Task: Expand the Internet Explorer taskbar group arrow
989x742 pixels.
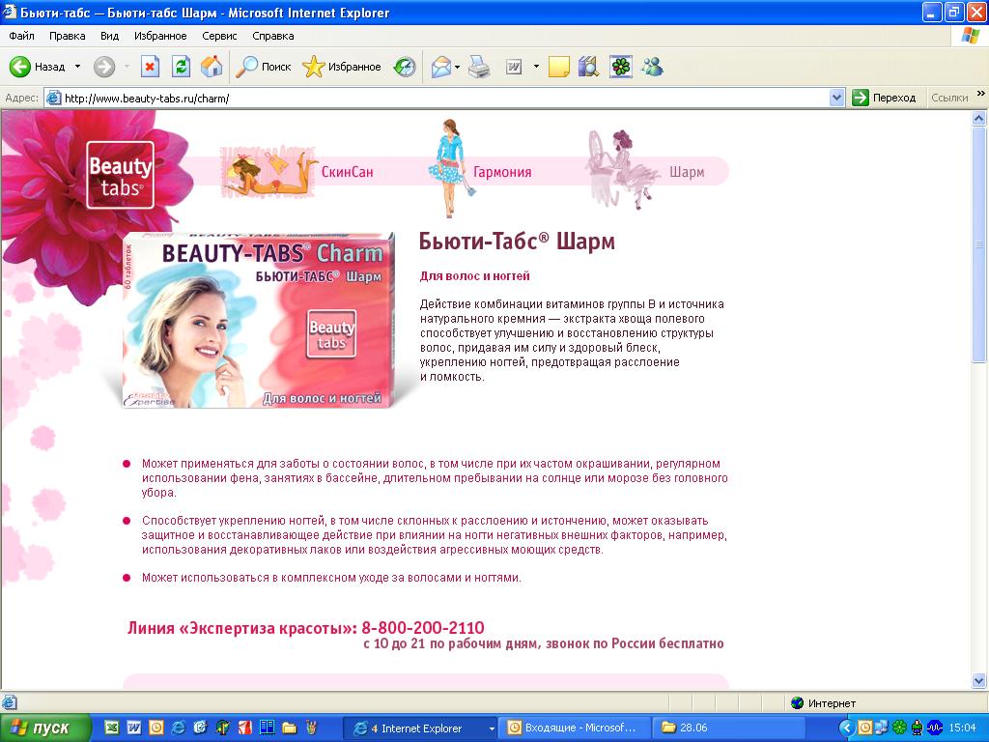Action: 492,728
